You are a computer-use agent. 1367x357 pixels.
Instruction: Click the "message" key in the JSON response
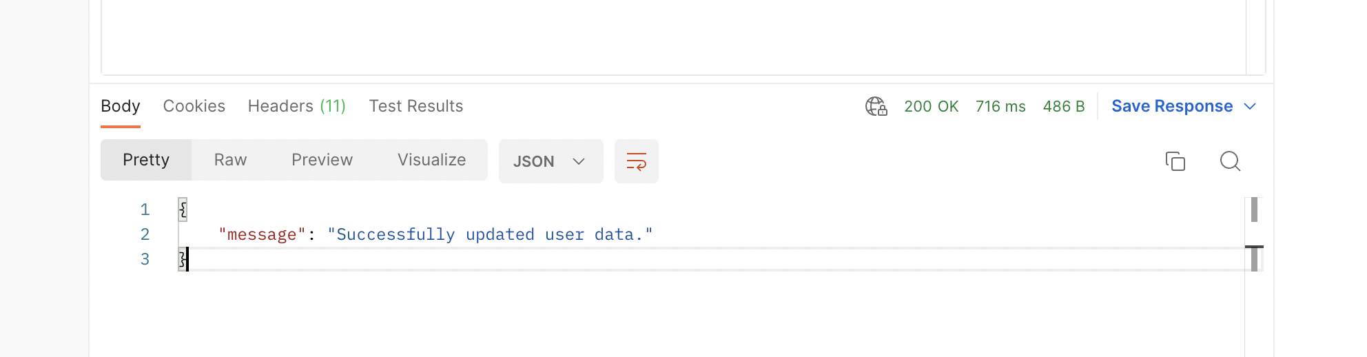[262, 235]
